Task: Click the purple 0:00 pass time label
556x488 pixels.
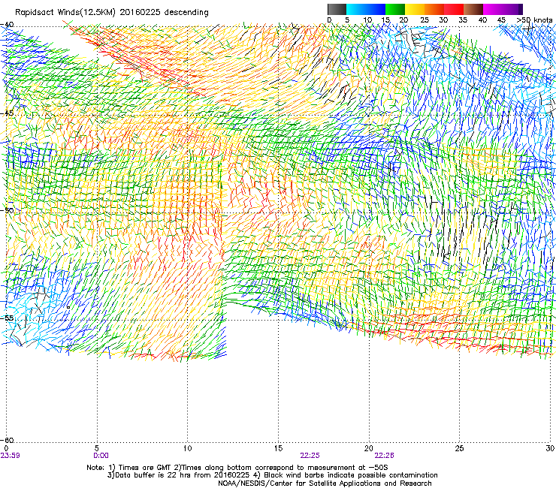Action: pos(101,456)
